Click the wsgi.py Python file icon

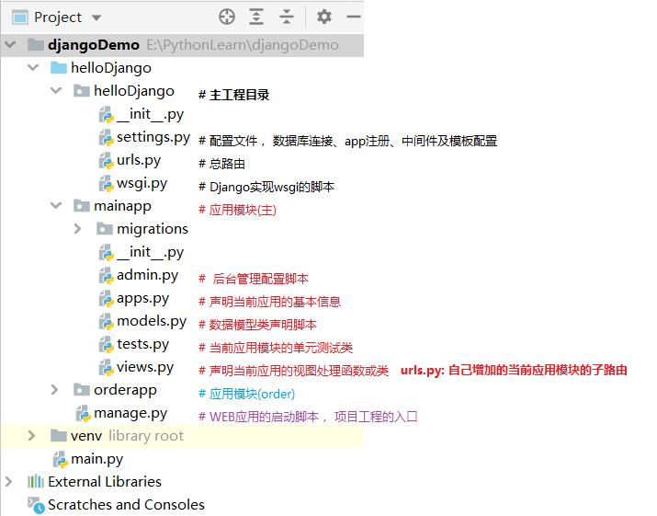click(107, 183)
